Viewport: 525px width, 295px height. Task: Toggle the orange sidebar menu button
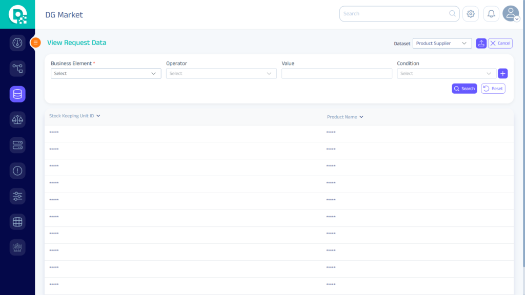point(36,43)
